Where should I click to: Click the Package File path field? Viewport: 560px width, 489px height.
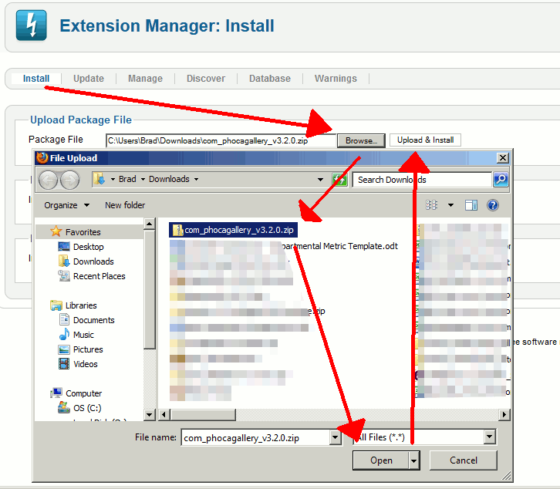point(221,140)
